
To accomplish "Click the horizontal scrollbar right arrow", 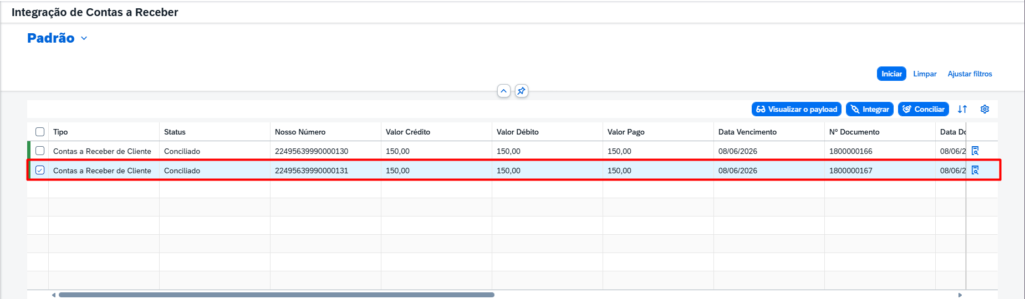I will point(960,295).
